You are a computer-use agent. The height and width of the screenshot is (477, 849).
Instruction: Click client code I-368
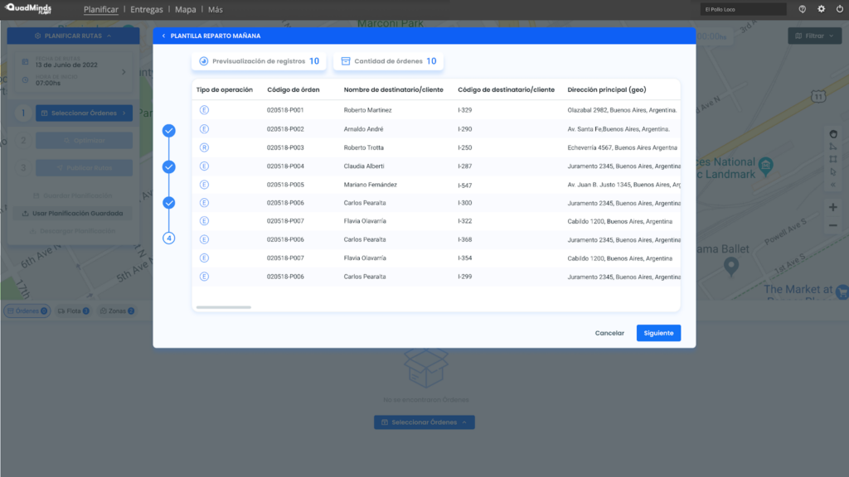click(464, 239)
